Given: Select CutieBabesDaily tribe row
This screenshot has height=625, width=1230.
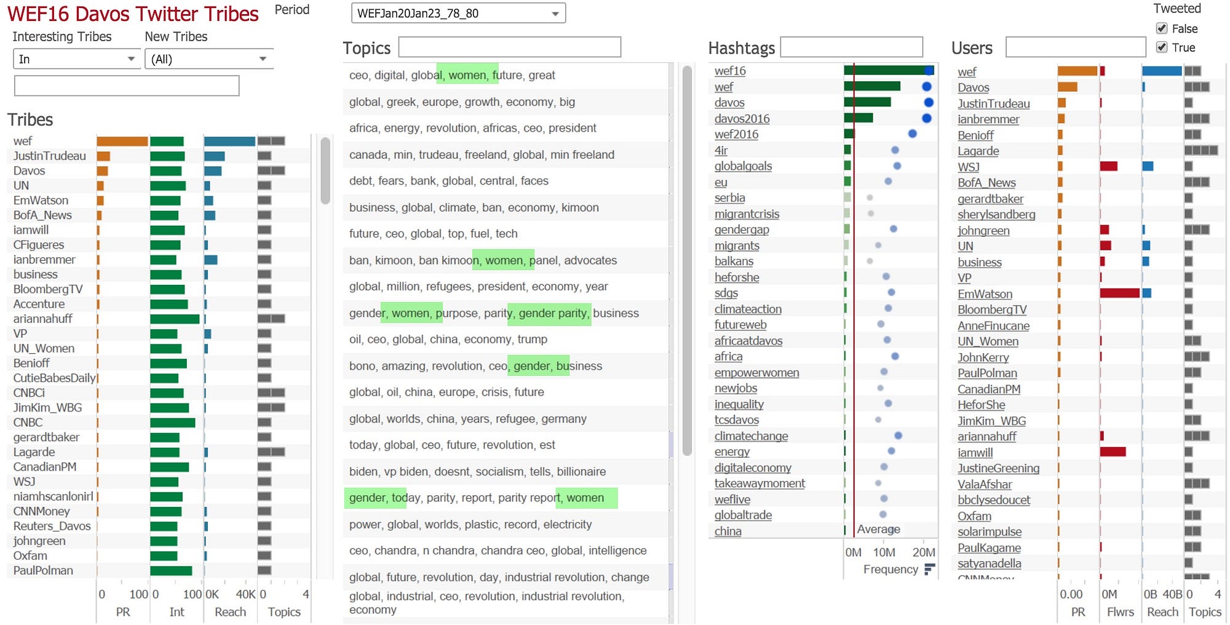Looking at the screenshot, I should [x=54, y=378].
